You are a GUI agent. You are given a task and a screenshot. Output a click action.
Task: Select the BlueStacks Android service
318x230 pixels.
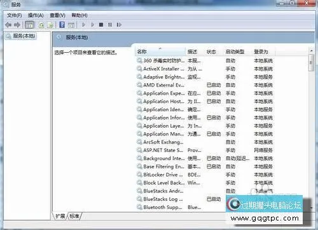pos(205,191)
